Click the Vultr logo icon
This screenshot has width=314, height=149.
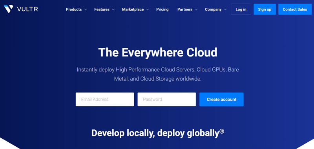[x=8, y=9]
